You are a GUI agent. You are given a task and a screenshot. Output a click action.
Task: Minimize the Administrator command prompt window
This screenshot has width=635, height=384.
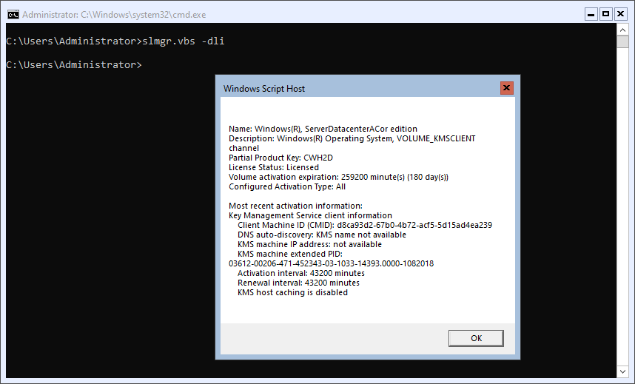tap(591, 15)
